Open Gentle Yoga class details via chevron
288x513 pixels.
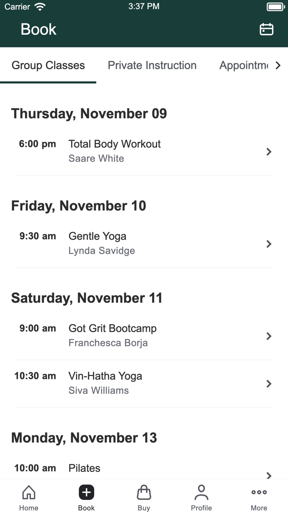[269, 244]
